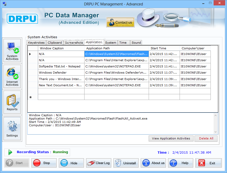Select the Softpedia TEst.txt - Notepad cell
The height and width of the screenshot is (173, 227).
click(61, 66)
